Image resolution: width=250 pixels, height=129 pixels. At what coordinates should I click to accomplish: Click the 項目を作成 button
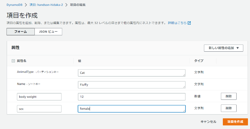[x=235, y=122]
